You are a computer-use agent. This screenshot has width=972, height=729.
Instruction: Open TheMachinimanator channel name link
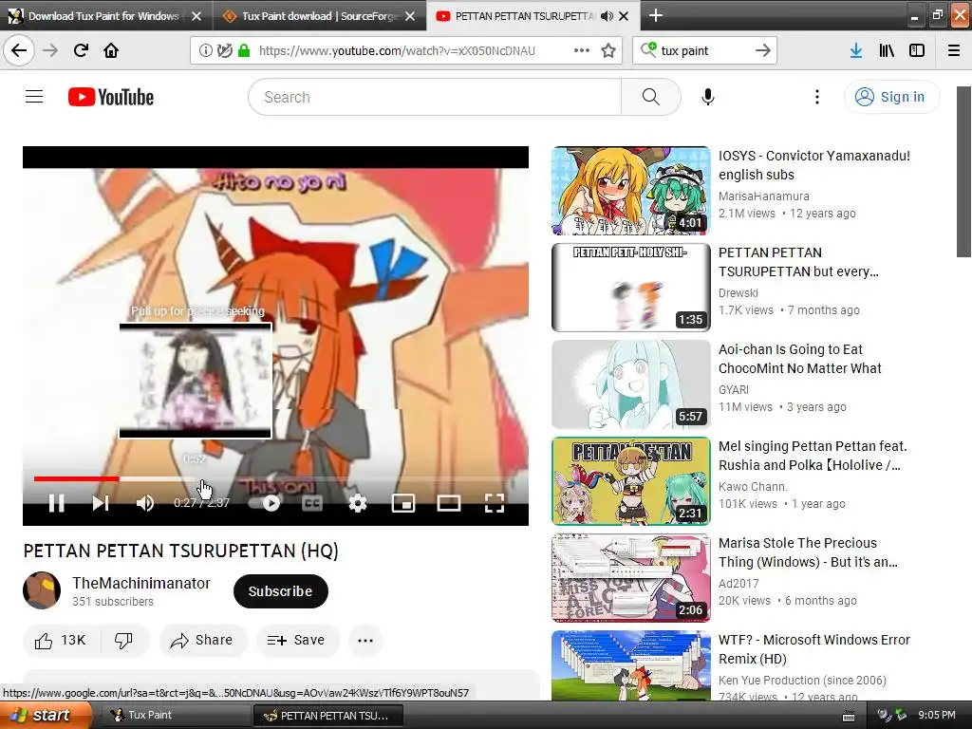[x=141, y=583]
